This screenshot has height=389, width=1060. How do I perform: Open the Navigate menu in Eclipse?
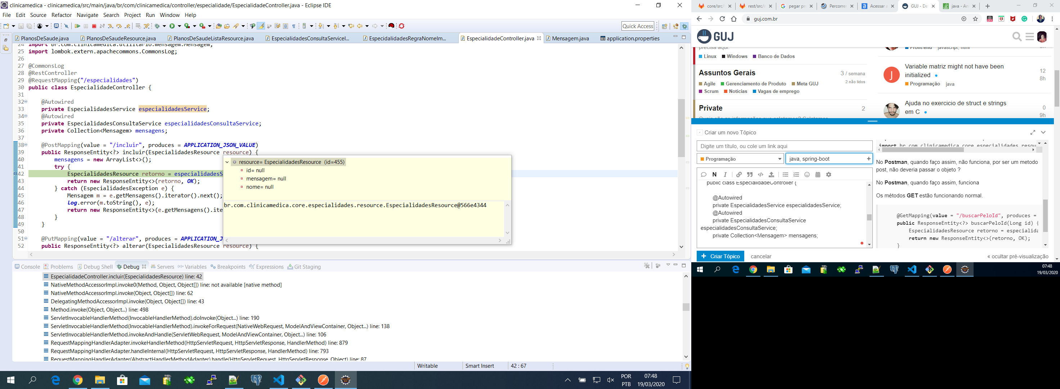click(x=87, y=15)
